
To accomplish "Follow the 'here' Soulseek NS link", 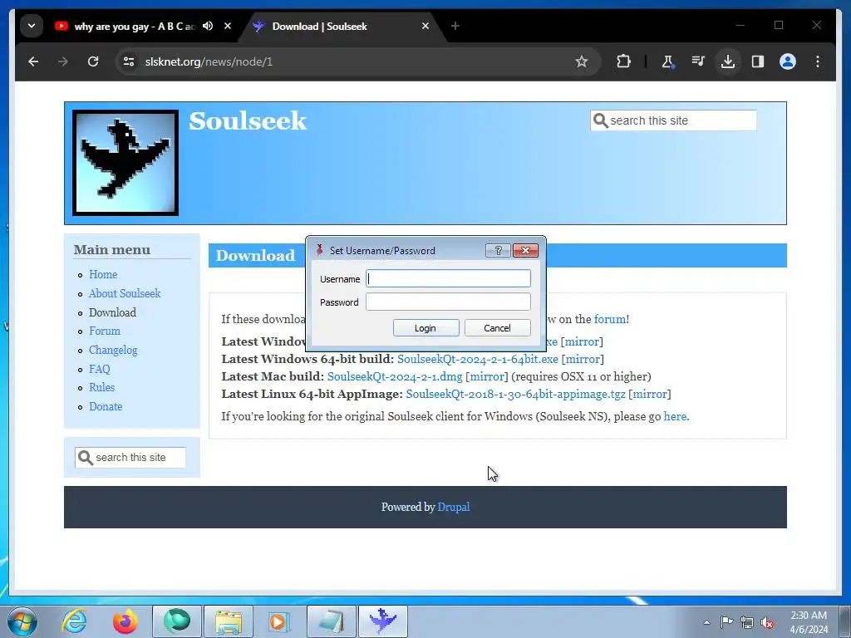I will (675, 417).
